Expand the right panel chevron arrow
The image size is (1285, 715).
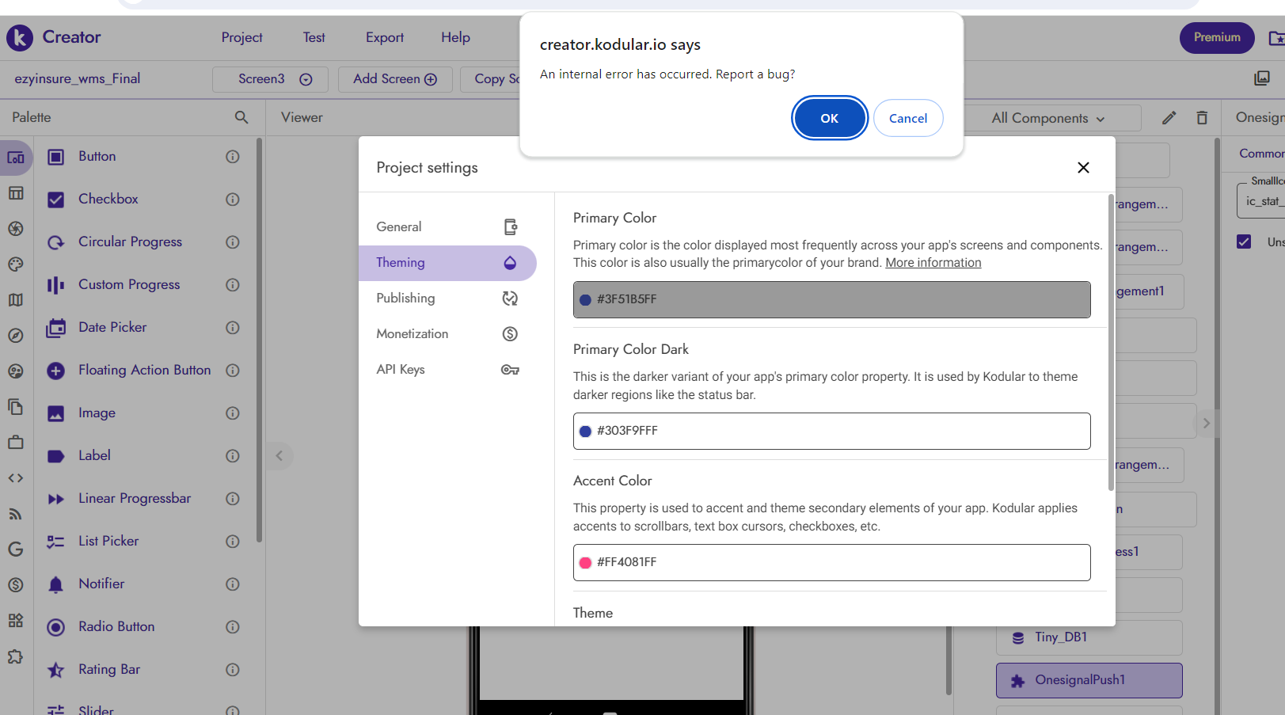pos(1206,423)
